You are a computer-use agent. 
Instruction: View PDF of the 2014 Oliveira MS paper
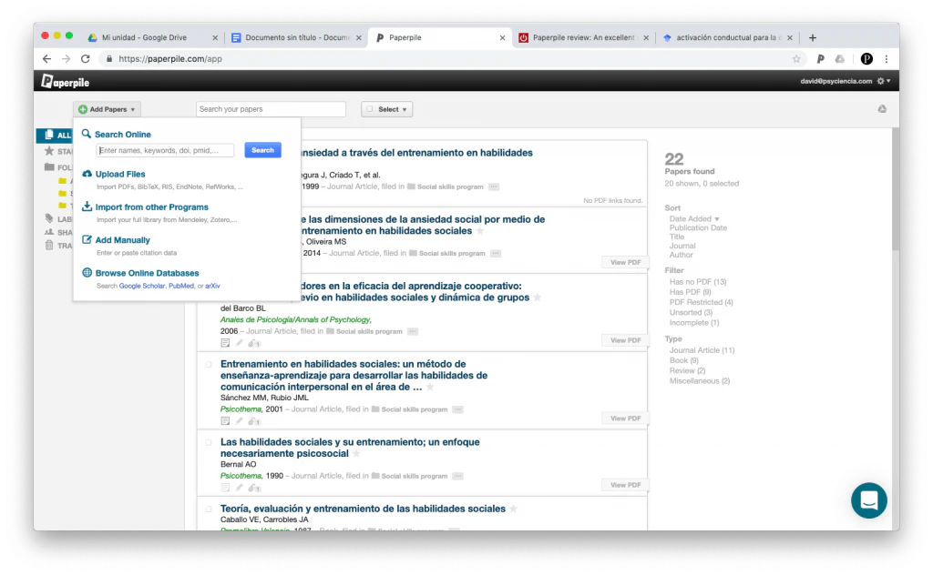[625, 263]
